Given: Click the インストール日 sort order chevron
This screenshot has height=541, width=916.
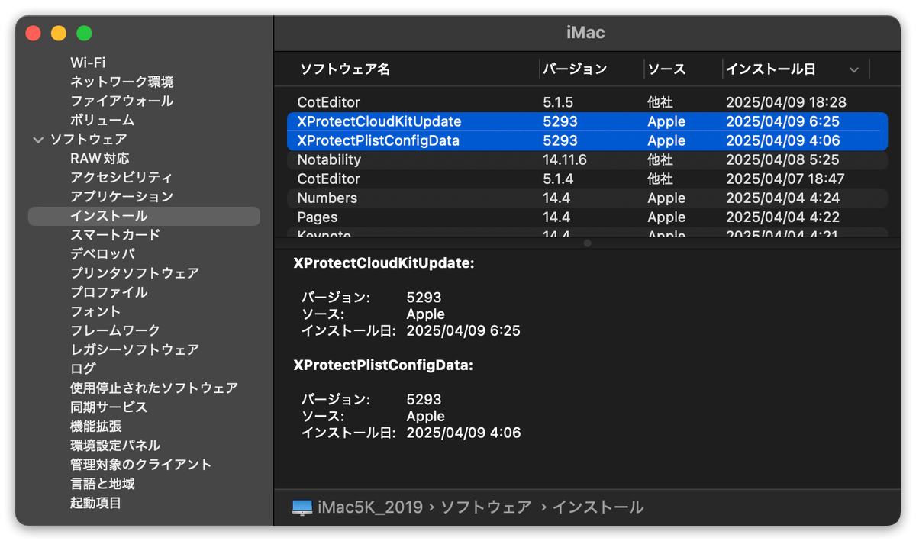Looking at the screenshot, I should [854, 70].
